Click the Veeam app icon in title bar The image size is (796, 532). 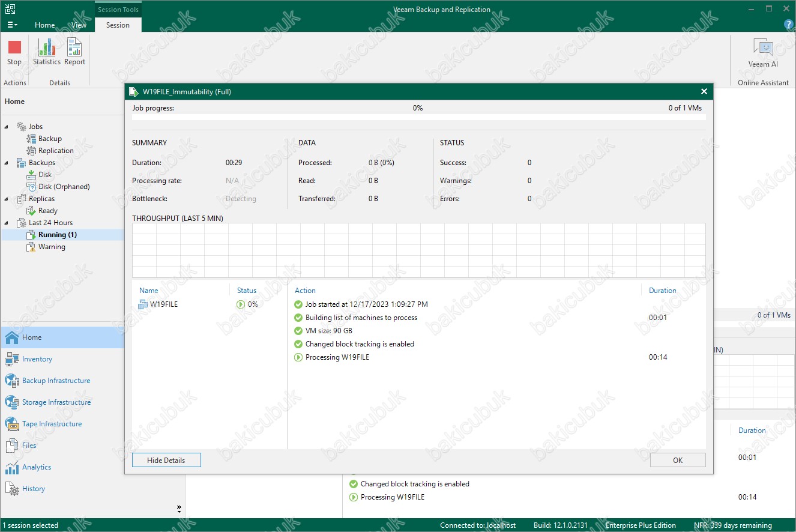click(10, 9)
